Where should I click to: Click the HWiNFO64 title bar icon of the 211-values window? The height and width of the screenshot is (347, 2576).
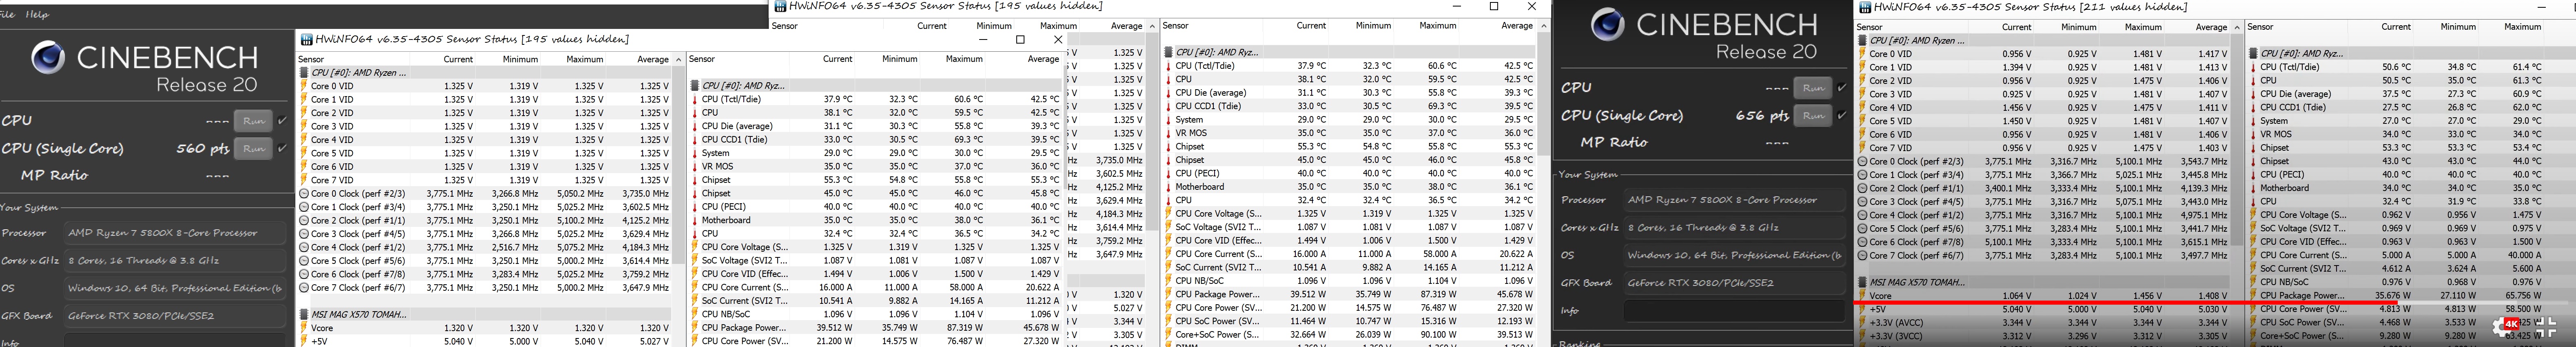[1864, 7]
